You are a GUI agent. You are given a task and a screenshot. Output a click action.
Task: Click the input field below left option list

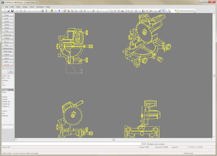(x=8, y=127)
